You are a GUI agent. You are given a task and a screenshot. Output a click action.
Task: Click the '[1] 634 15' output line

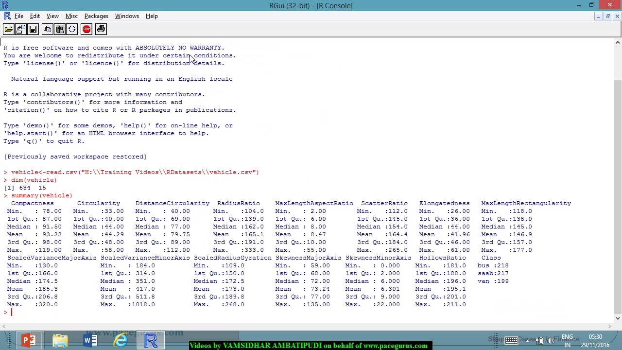point(25,188)
